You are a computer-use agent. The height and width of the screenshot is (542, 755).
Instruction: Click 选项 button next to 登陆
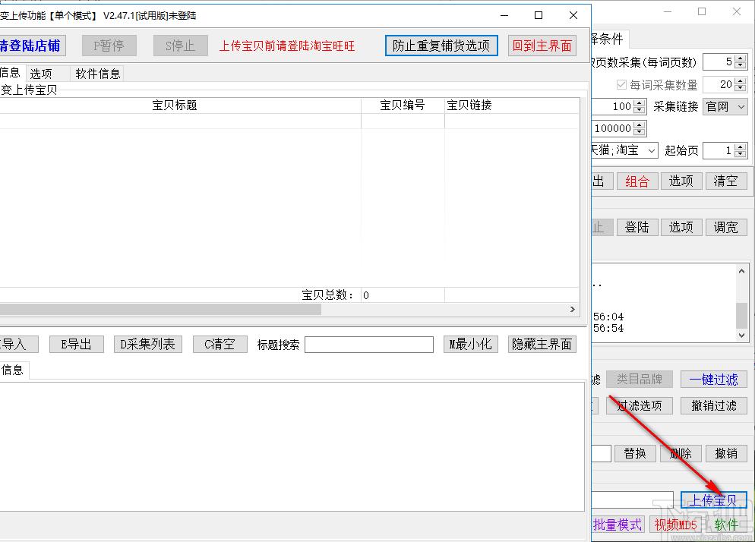tap(681, 227)
